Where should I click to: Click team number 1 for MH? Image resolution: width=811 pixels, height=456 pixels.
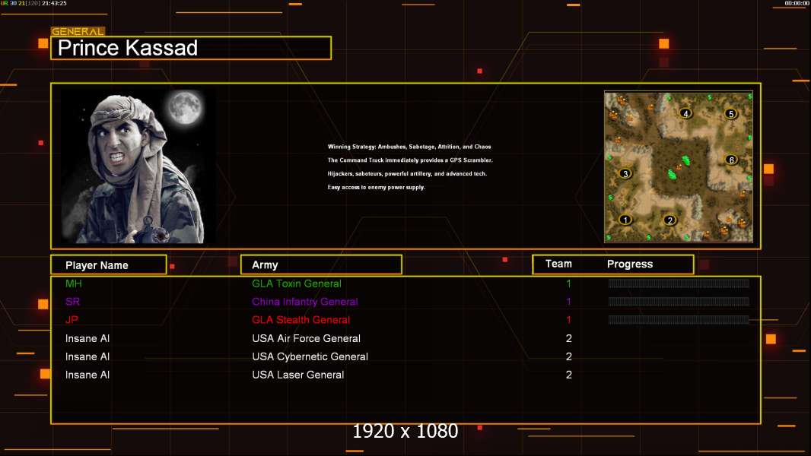tap(568, 283)
